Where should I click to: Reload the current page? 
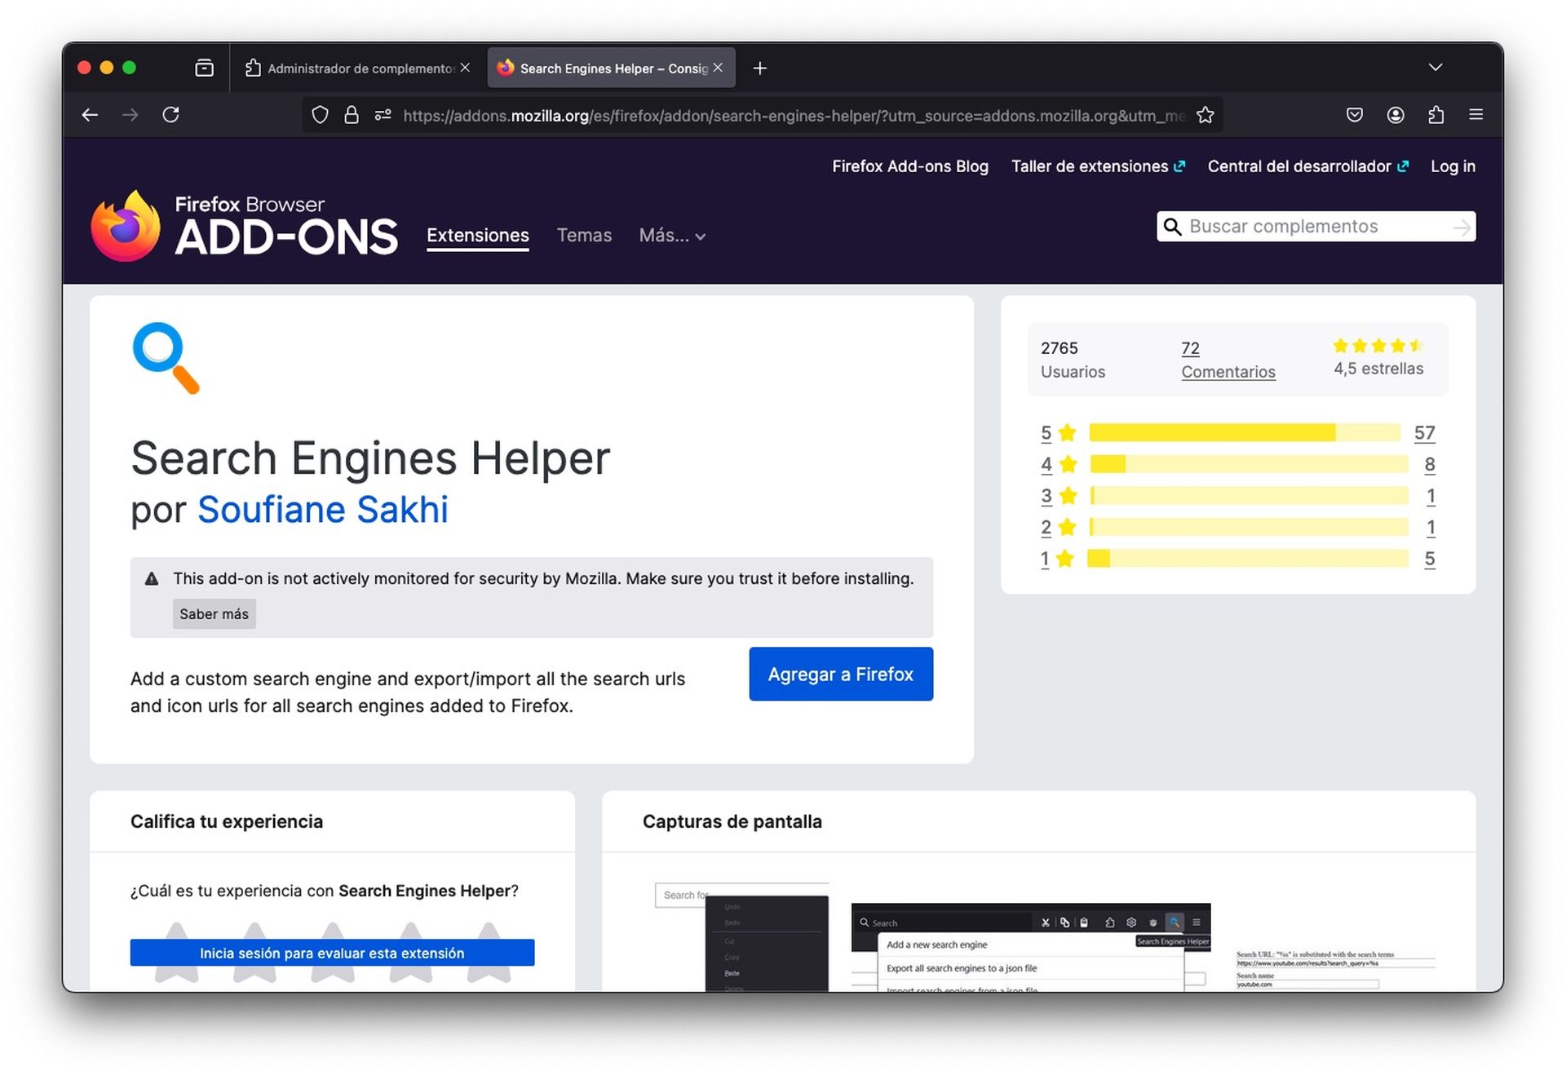click(171, 115)
